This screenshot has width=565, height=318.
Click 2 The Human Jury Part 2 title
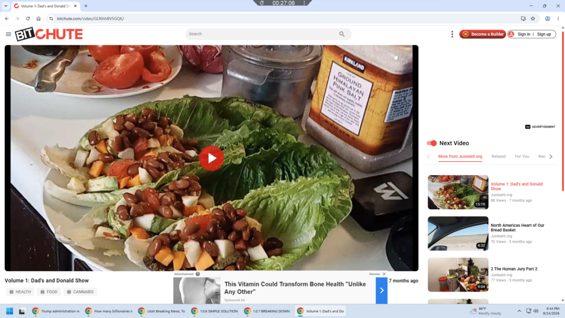tap(514, 269)
